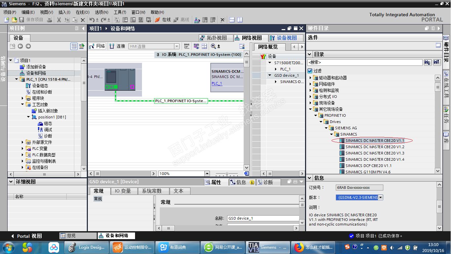Click the Split editor horizontally icon
Viewport: 451px width, 254px height.
point(232,20)
